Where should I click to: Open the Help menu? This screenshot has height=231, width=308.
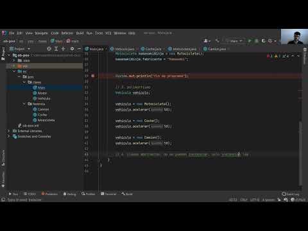tap(132, 33)
